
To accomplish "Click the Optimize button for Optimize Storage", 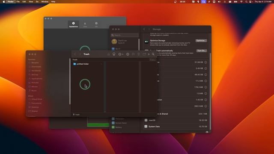I will (201, 41).
